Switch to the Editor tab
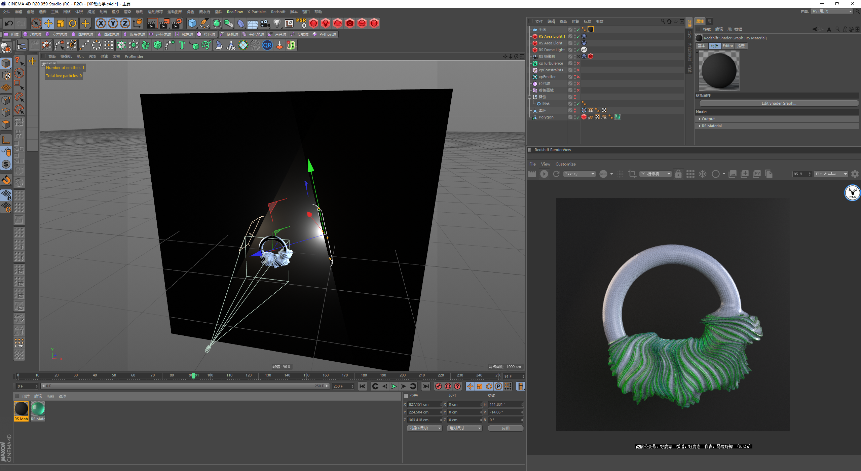Image resolution: width=861 pixels, height=471 pixels. (727, 46)
